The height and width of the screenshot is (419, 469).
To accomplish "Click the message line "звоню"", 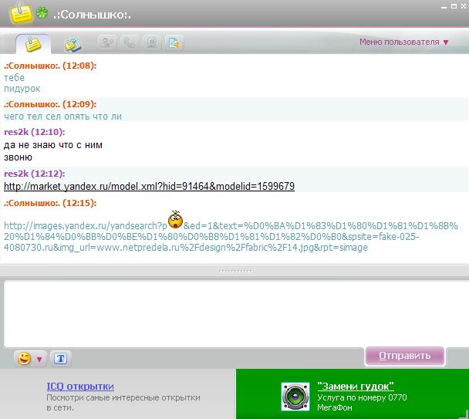I will point(18,157).
